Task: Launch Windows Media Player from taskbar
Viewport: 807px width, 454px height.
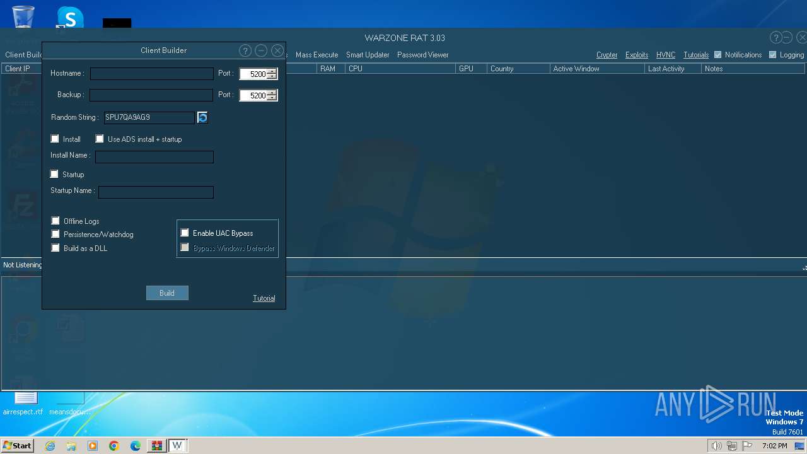Action: tap(93, 446)
